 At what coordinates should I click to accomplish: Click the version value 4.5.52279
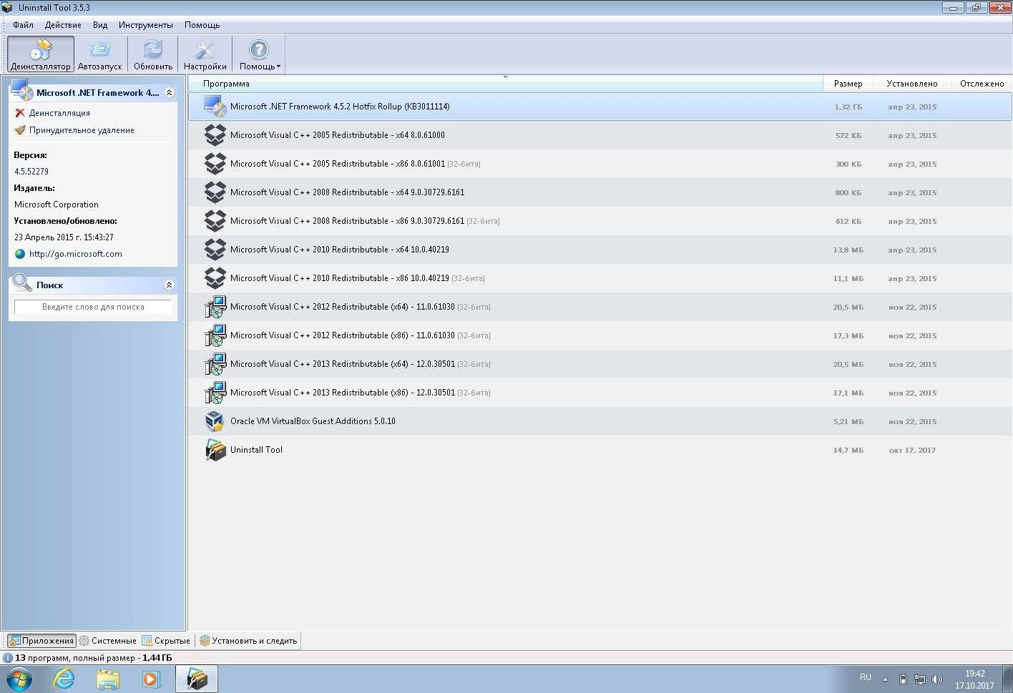click(31, 172)
